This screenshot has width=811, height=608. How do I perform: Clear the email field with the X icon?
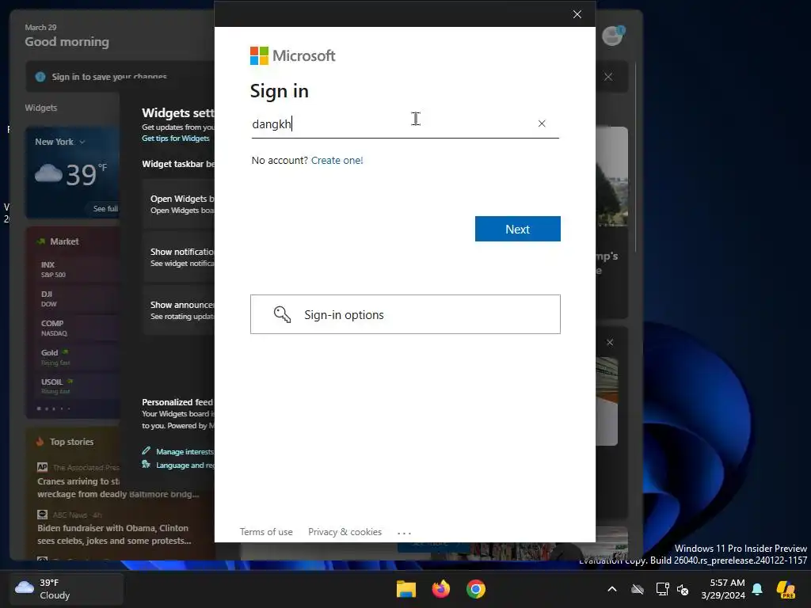click(542, 123)
